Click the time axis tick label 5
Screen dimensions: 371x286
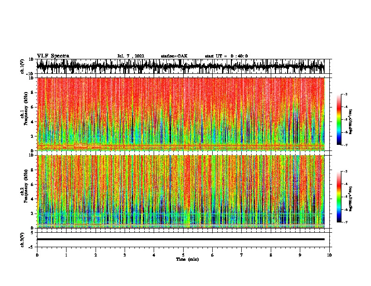pos(183,255)
